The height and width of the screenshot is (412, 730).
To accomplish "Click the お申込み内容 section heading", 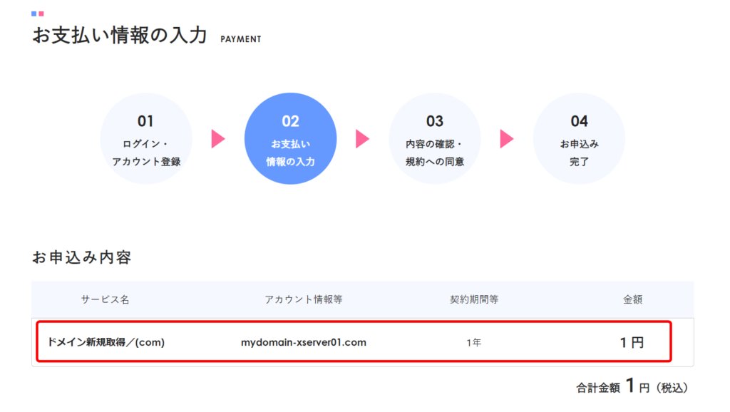I will coord(82,257).
